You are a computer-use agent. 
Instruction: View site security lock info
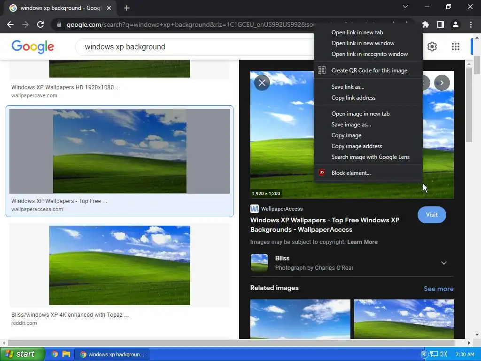(59, 24)
